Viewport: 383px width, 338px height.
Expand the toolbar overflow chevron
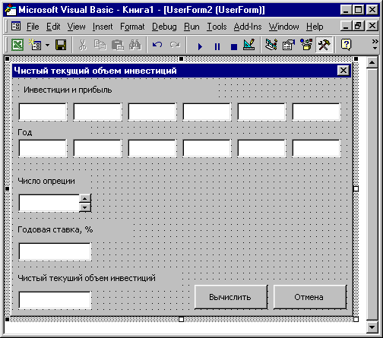[375, 44]
